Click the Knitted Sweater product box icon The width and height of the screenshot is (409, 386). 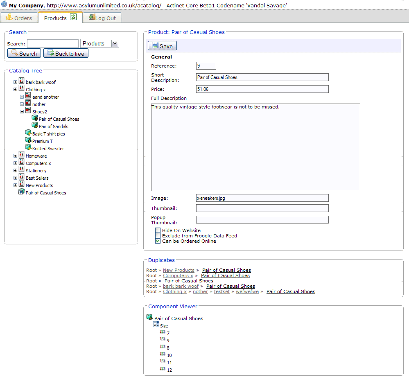[28, 147]
